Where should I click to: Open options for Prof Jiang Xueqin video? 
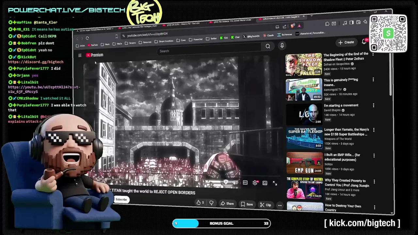pos(374,181)
